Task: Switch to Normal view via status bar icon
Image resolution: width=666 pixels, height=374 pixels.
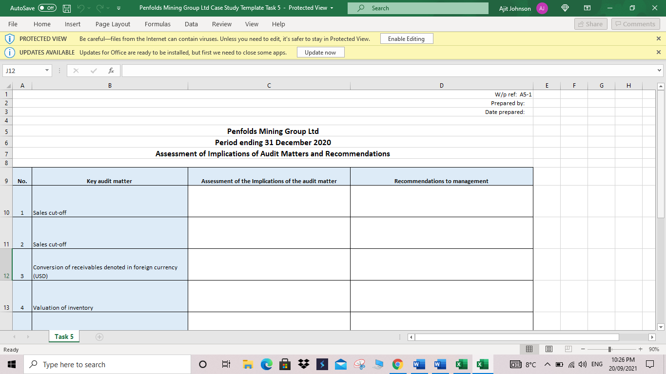Action: [529, 349]
